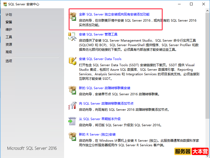Click the 'Microsoft SQL Server 2016' branding text
The width and height of the screenshot is (210, 158).
coord(32,148)
